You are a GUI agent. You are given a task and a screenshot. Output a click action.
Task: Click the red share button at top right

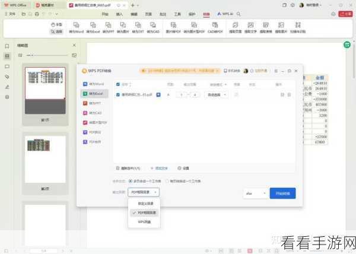click(345, 14)
